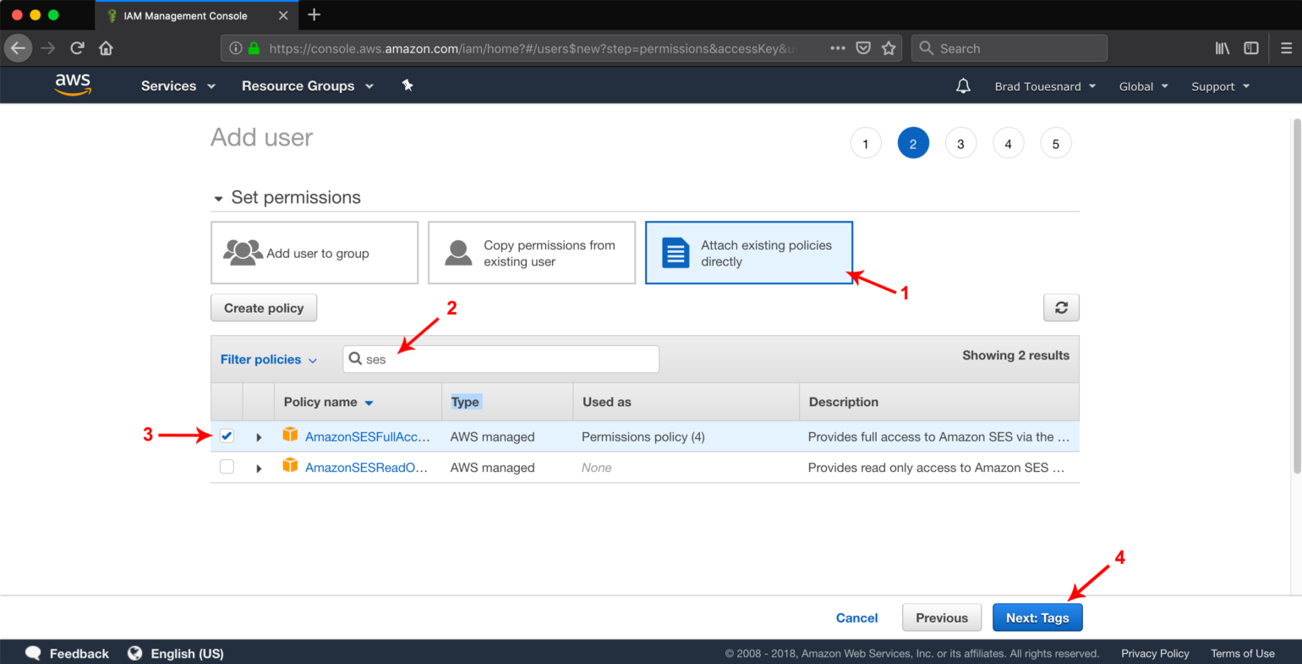
Task: Open the Filter policies dropdown
Action: [x=269, y=359]
